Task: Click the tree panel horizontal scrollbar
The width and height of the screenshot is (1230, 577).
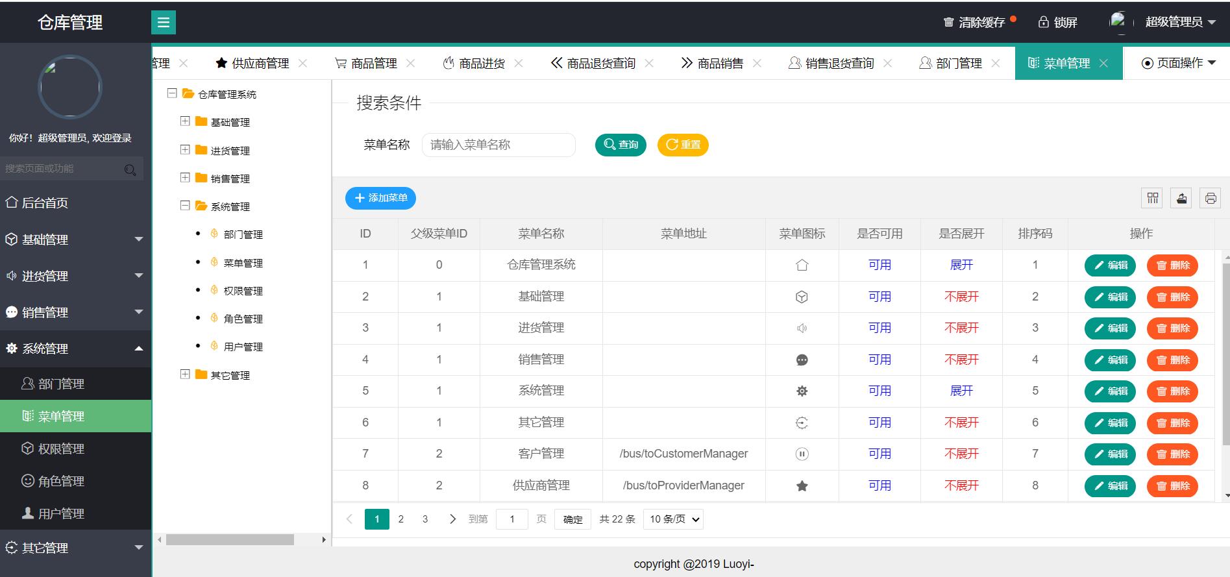Action: click(230, 540)
